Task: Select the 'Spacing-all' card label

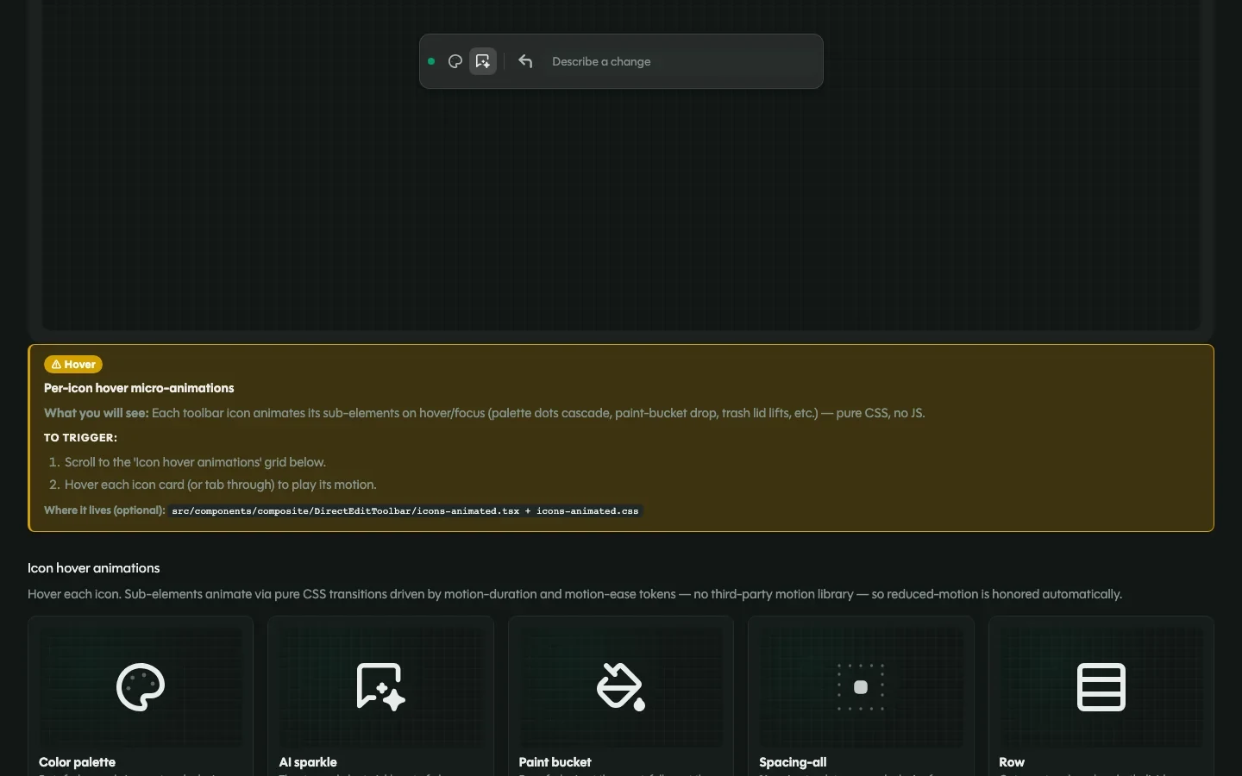Action: [793, 762]
